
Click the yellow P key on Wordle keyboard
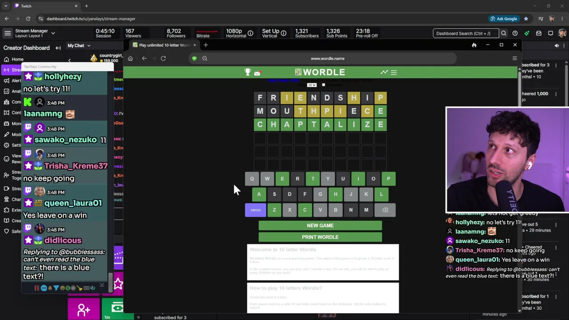pos(389,179)
